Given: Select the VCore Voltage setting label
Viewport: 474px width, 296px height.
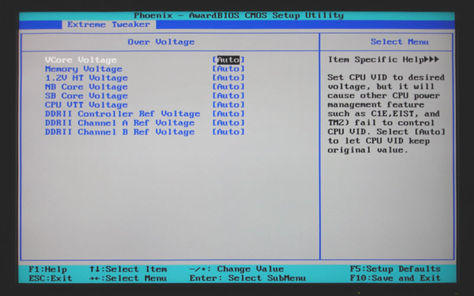Looking at the screenshot, I should coord(81,60).
